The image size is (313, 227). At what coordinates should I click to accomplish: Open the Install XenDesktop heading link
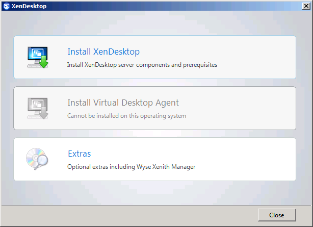(103, 52)
